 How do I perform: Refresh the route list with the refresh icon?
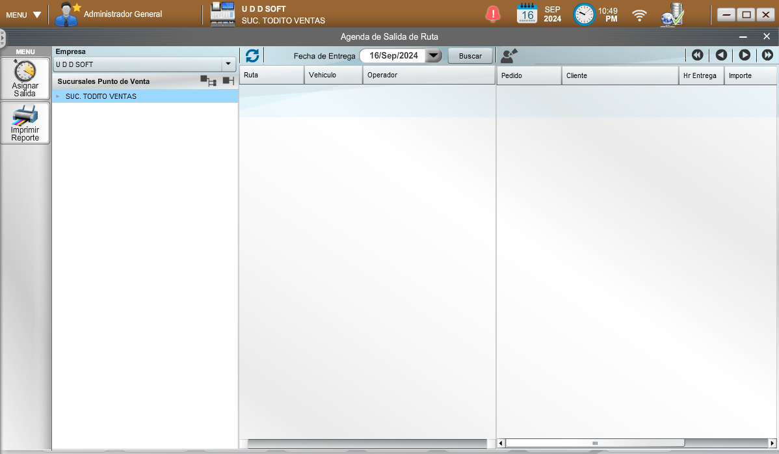[x=252, y=56]
